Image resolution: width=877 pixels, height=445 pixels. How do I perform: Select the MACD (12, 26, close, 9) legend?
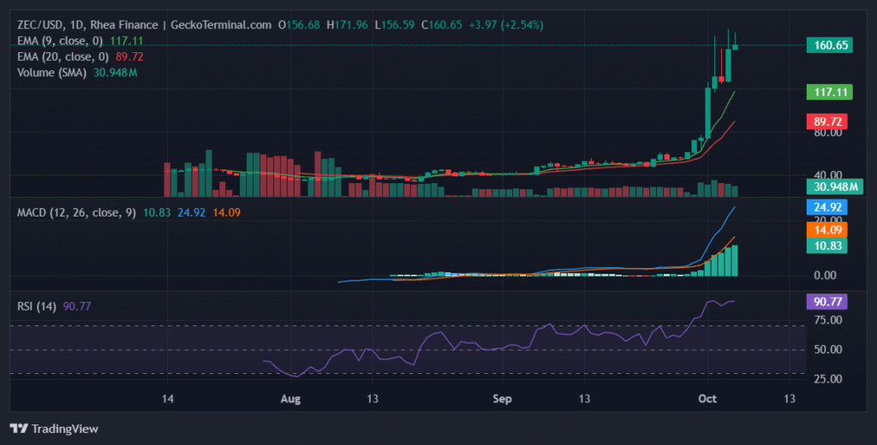76,212
